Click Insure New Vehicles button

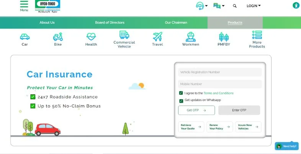tap(248, 127)
